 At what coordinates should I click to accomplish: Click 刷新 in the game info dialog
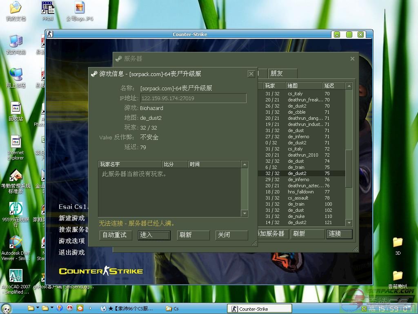[193, 235]
